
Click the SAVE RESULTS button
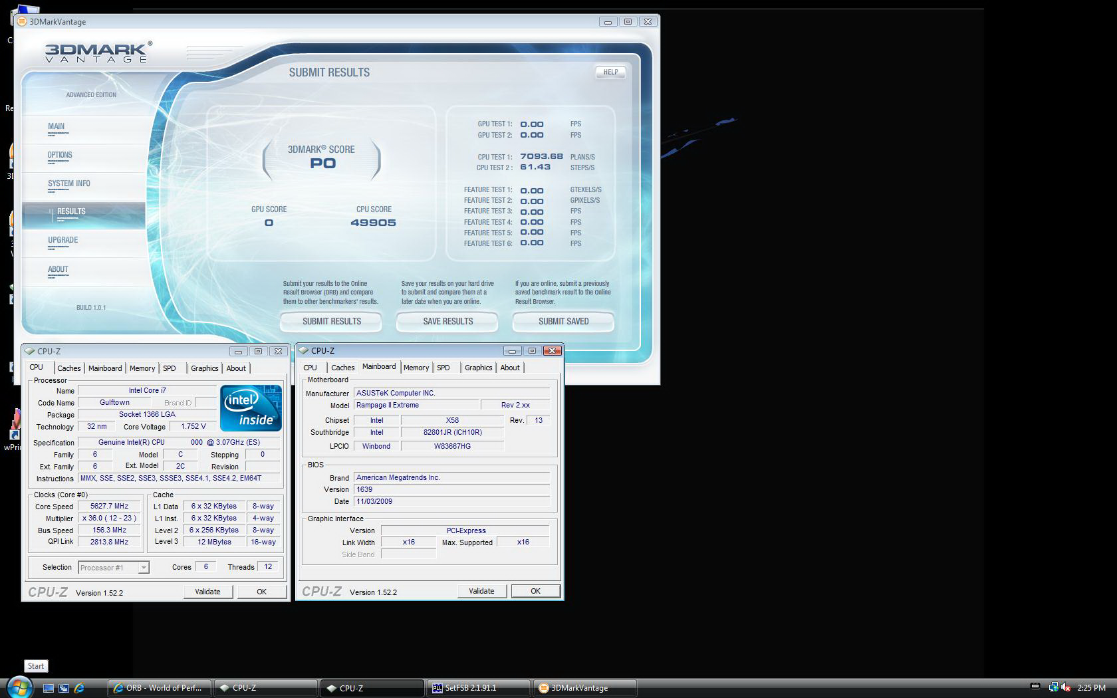click(447, 322)
